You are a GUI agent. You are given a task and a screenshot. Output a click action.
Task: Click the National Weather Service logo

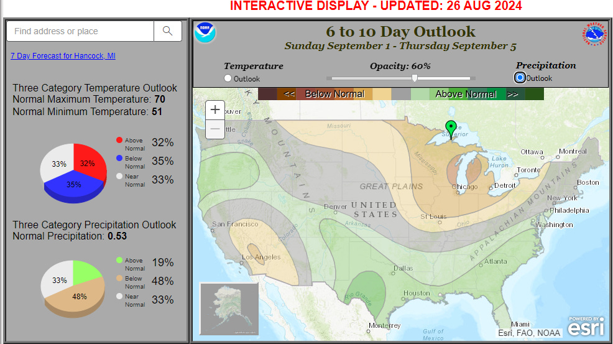tap(594, 34)
